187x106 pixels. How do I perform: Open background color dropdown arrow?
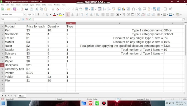pyautogui.click(x=64, y=15)
